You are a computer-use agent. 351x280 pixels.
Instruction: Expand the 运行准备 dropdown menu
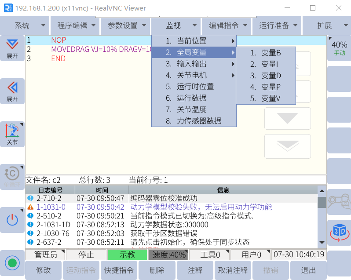[278, 25]
